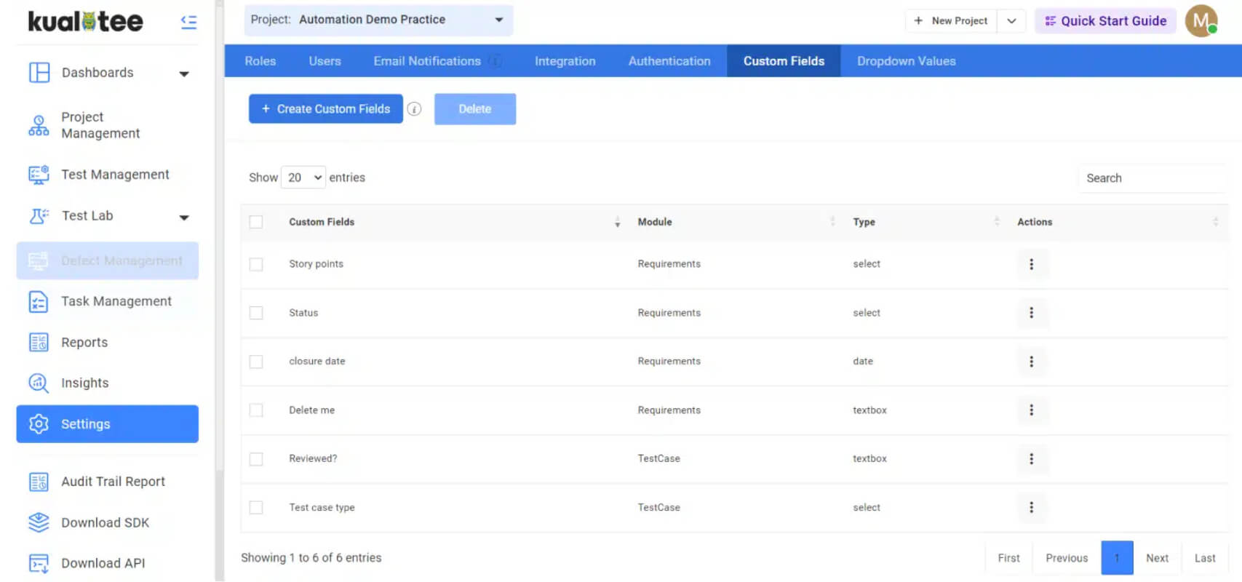This screenshot has height=582, width=1242.
Task: Toggle the select-all checkbox in the table header
Action: 256,222
